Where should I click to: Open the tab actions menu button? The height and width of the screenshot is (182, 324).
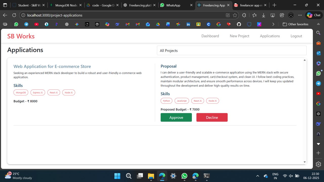(5, 5)
